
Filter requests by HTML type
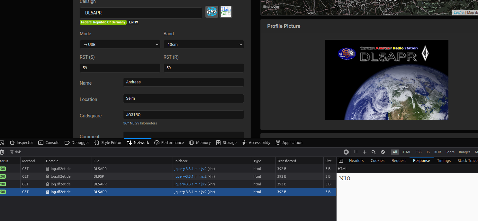pos(406,152)
